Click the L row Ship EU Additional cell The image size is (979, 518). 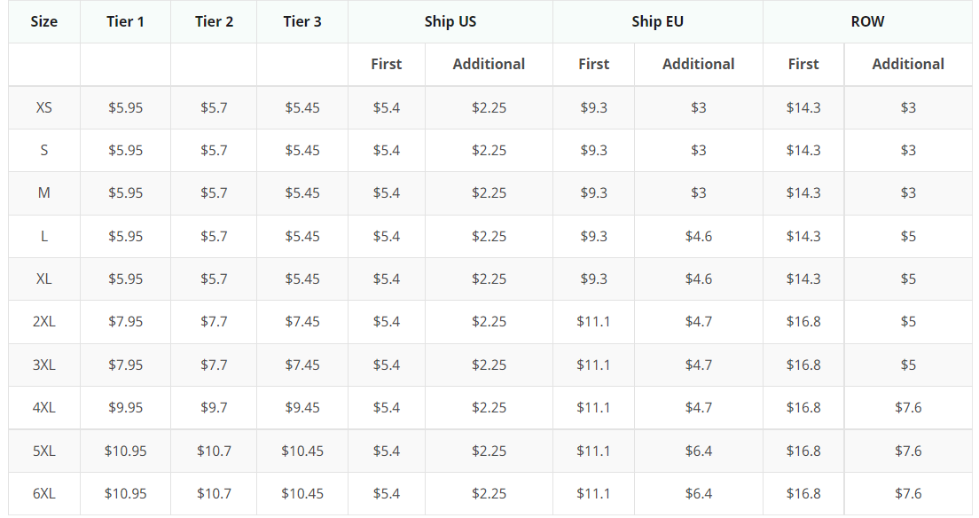click(698, 236)
